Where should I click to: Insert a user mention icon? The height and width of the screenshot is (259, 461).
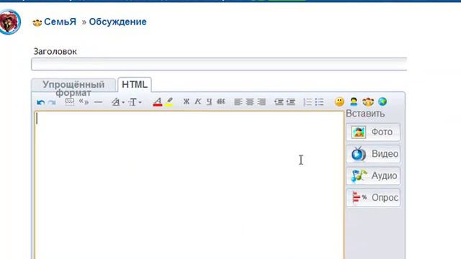pos(354,102)
